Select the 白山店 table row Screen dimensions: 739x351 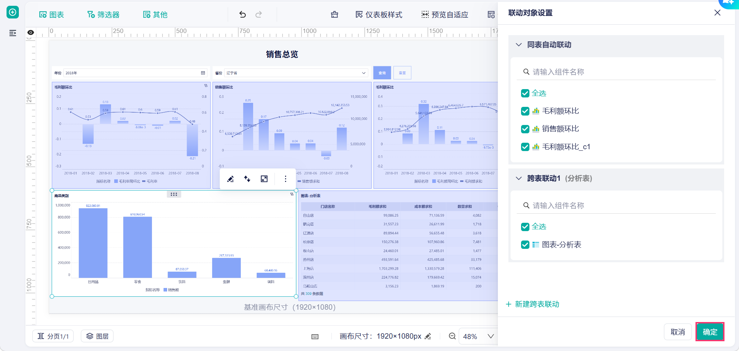point(399,216)
